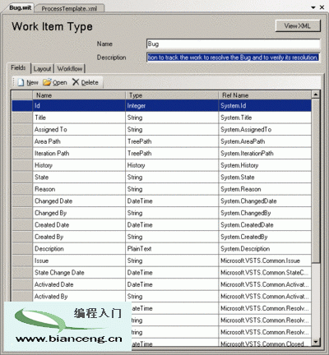Click the New field toolbar icon
The image size is (329, 355).
[21, 82]
